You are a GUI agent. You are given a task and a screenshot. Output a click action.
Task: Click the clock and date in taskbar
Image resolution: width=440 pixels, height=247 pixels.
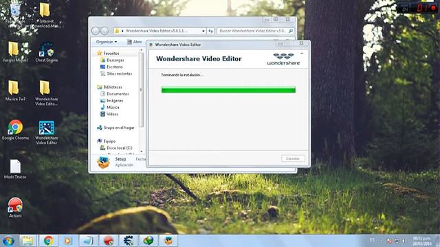(x=421, y=241)
